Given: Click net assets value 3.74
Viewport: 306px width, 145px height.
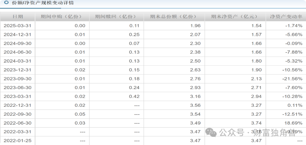Looking at the screenshot, I should click(256, 123).
